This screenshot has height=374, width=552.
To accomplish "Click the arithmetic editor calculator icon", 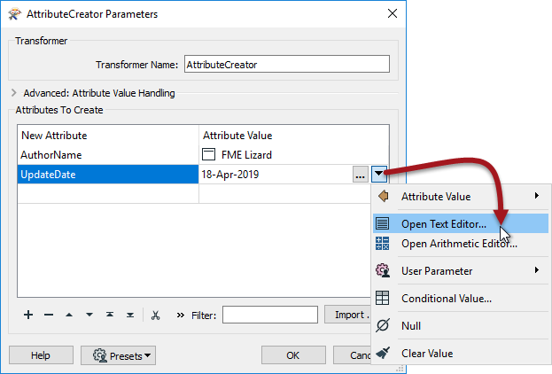I will pyautogui.click(x=382, y=243).
